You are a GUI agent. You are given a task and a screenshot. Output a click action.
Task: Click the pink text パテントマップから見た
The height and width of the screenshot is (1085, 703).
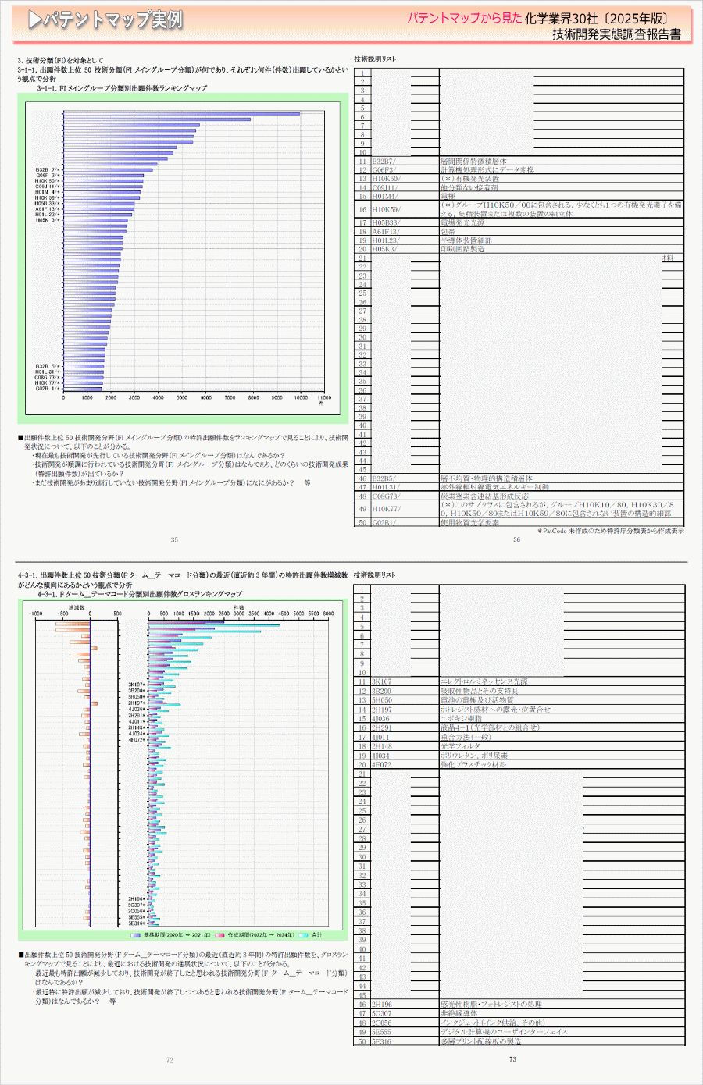tap(464, 17)
